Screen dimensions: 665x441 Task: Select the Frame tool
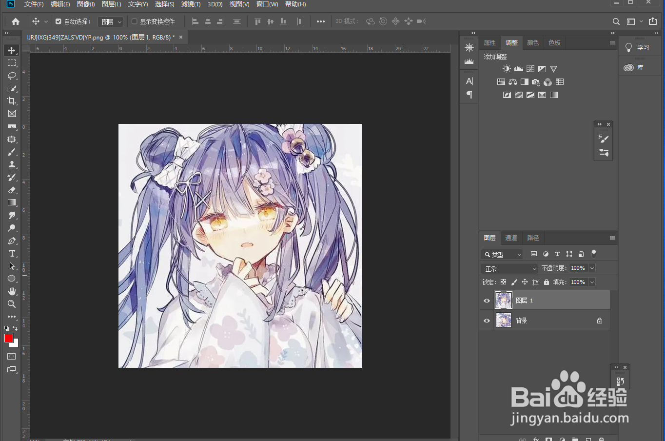pyautogui.click(x=12, y=114)
